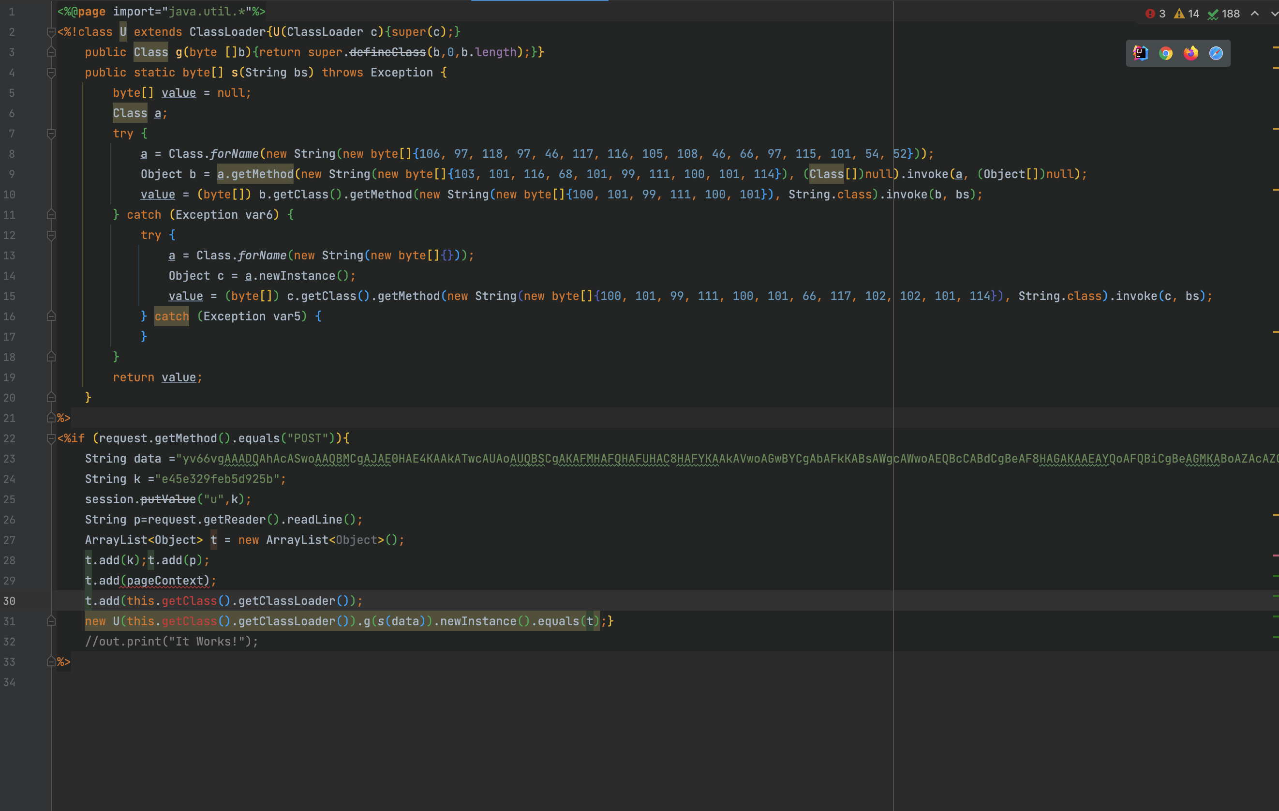Collapse the method s fold marker on line 4
This screenshot has width=1279, height=811.
(51, 73)
